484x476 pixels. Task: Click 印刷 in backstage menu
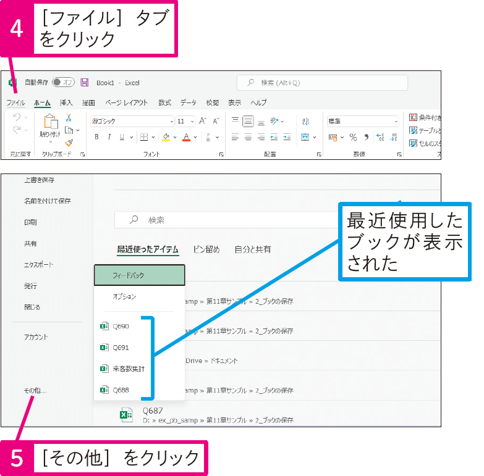pyautogui.click(x=30, y=222)
